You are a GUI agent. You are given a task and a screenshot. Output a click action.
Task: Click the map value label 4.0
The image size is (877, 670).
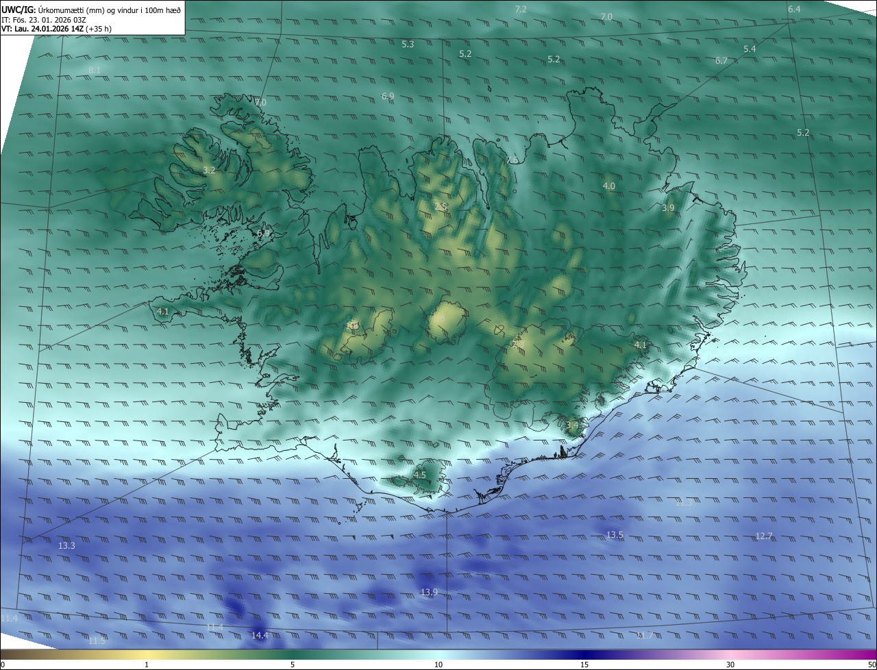608,186
